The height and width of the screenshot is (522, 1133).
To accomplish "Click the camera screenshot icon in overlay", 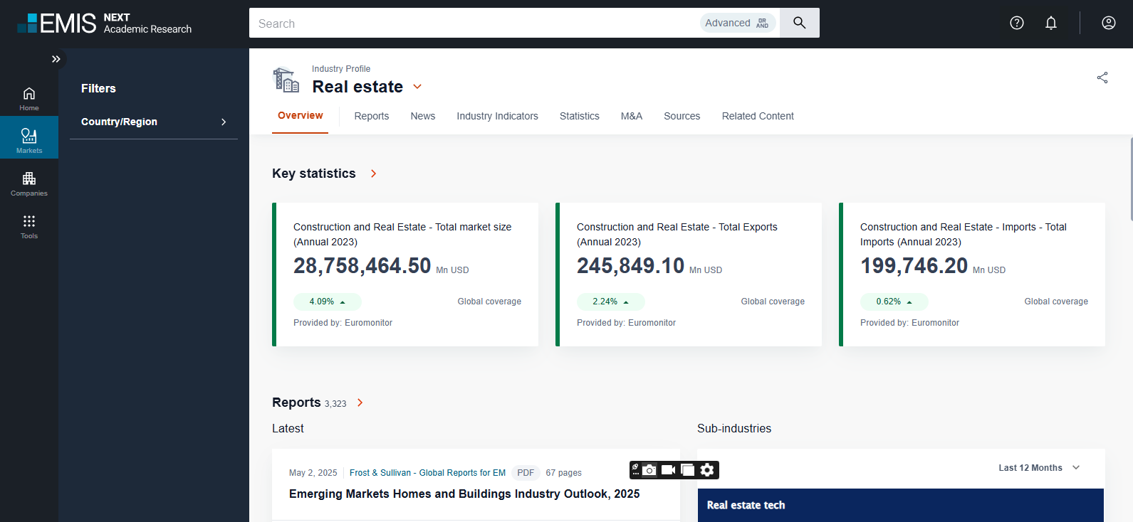I will click(x=649, y=470).
